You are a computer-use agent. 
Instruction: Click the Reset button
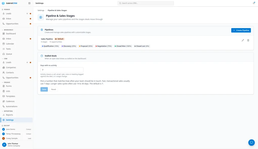coord(53,89)
